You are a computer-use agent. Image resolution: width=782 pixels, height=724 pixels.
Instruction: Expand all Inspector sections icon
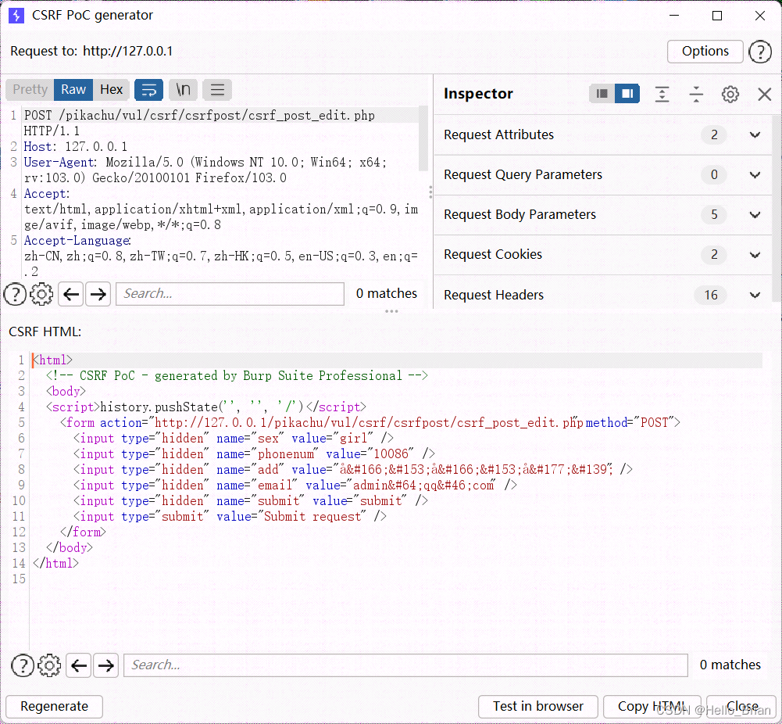pyautogui.click(x=662, y=94)
